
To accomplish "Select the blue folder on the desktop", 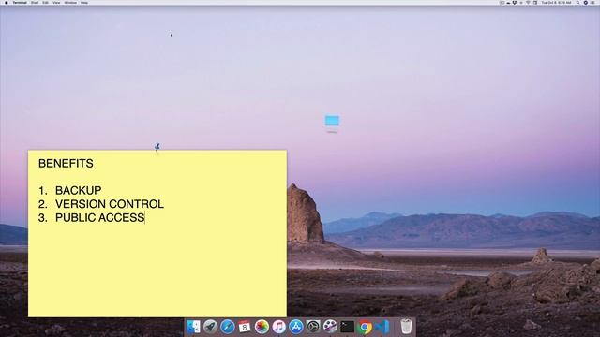I will 332,121.
